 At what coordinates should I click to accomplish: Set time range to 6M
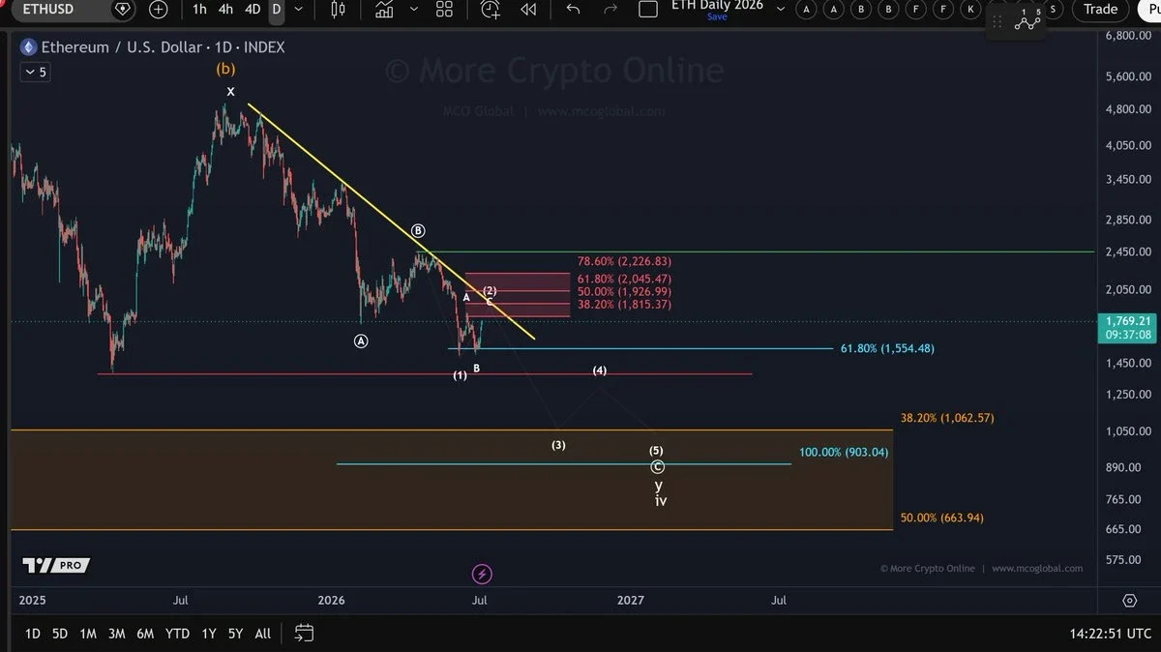tap(145, 634)
